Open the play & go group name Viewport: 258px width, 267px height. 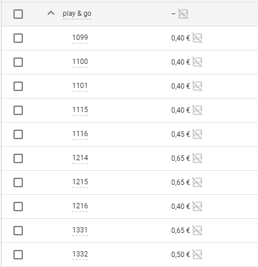(x=77, y=13)
